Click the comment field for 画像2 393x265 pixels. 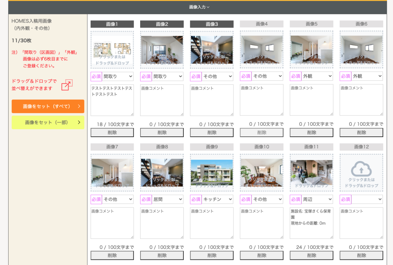tap(162, 100)
